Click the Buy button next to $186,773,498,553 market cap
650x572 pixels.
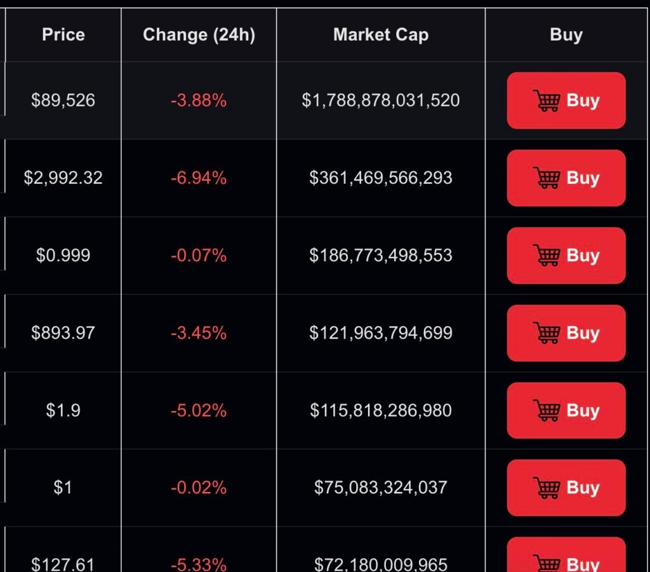pos(566,256)
